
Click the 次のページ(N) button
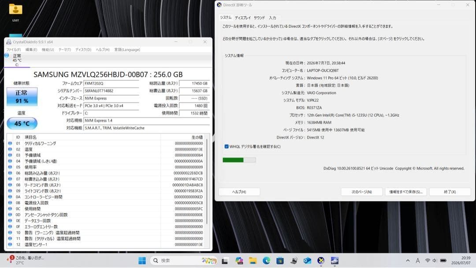point(361,192)
